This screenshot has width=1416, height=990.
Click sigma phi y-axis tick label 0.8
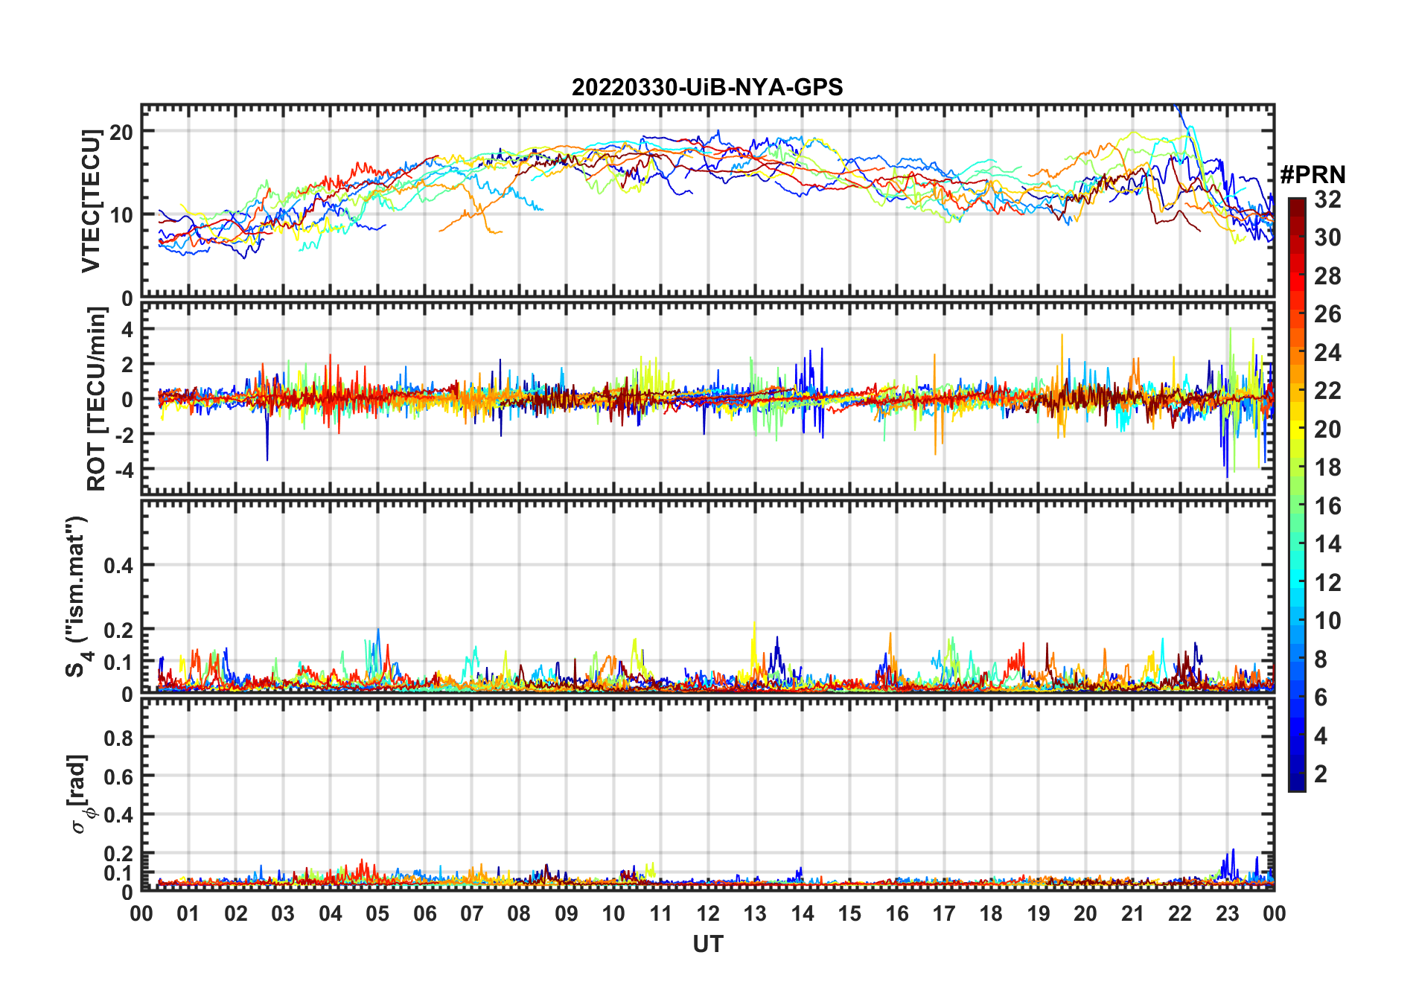pos(118,738)
